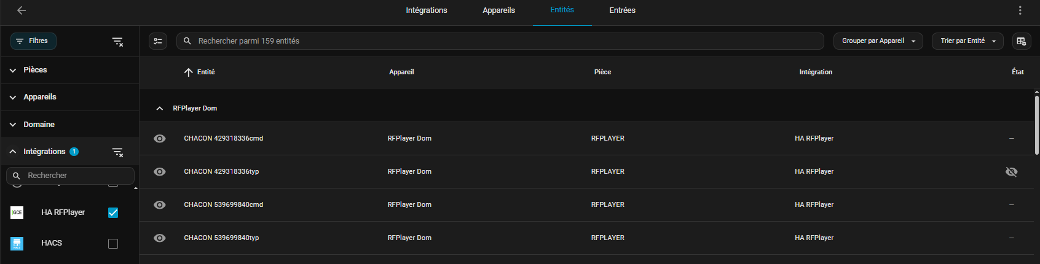Open the table column settings icon
The image size is (1040, 264).
1021,41
